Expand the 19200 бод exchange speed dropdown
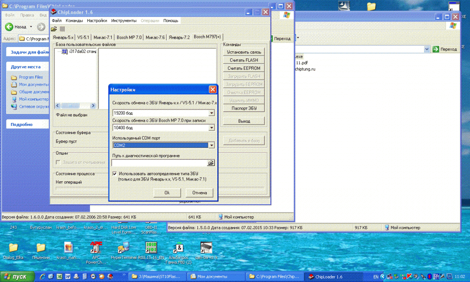This screenshot has height=282, width=470. pos(211,113)
